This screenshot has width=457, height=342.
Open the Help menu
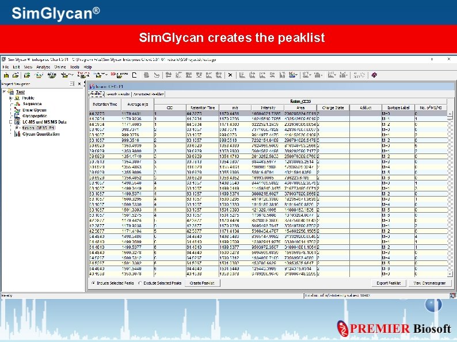[87, 67]
